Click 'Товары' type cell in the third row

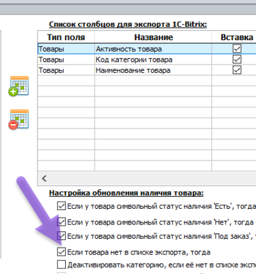click(66, 70)
